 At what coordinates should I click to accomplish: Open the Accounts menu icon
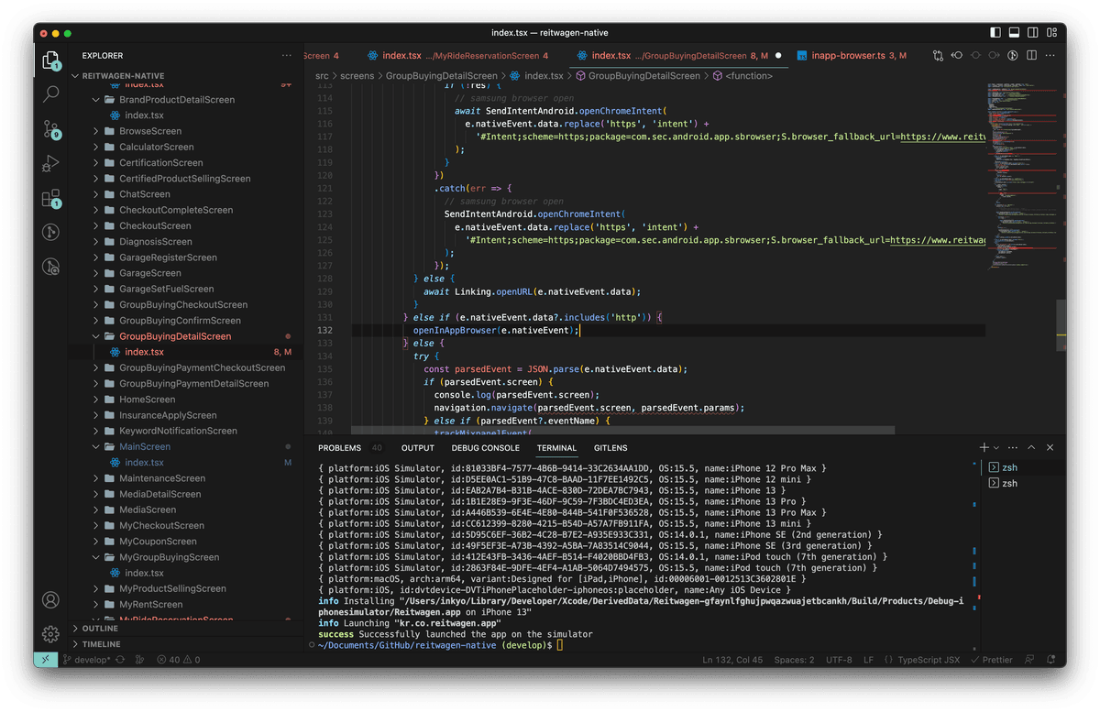click(51, 600)
